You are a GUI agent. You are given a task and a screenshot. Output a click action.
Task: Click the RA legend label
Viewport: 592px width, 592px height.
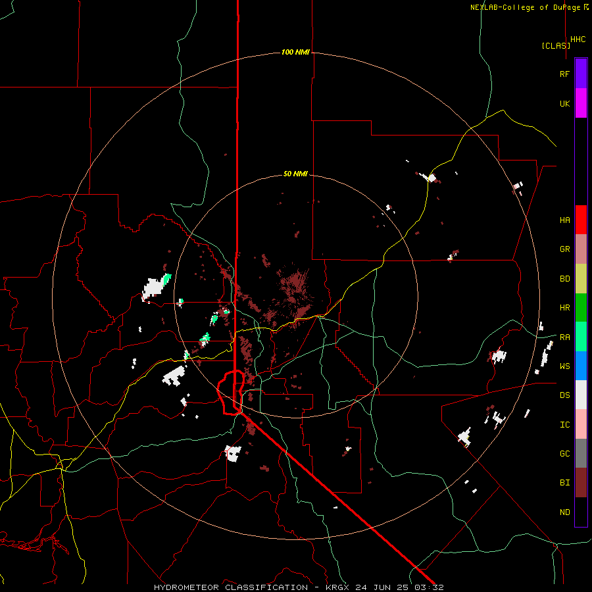pos(564,337)
